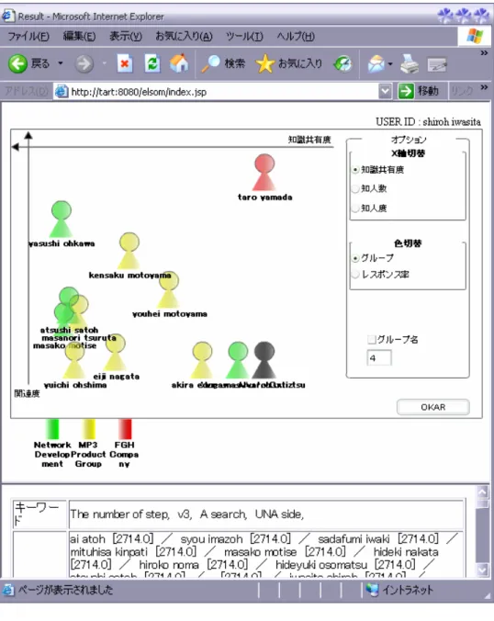Select the 知識共有度 X-axis radio button
This screenshot has height=621, width=494.
pyautogui.click(x=355, y=170)
